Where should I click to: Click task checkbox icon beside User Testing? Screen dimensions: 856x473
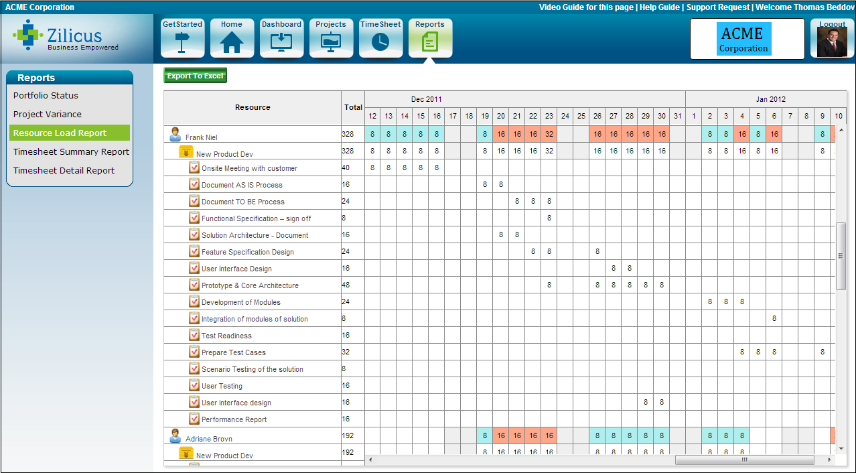pos(194,385)
